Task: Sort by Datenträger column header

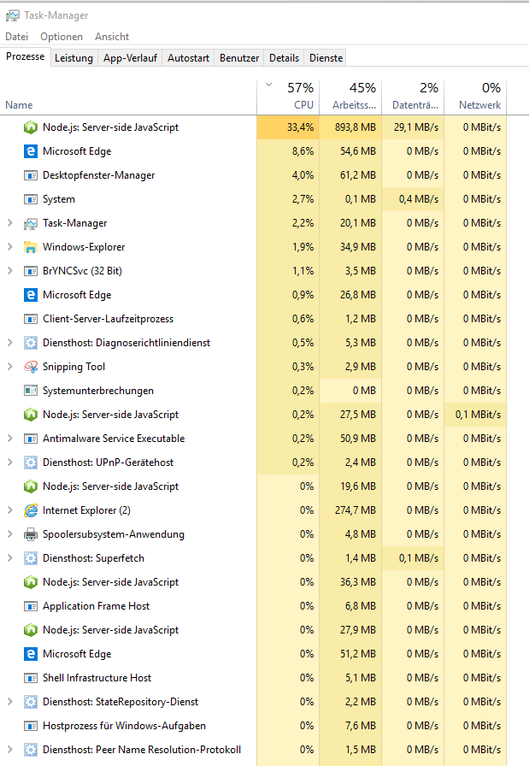Action: [x=413, y=97]
